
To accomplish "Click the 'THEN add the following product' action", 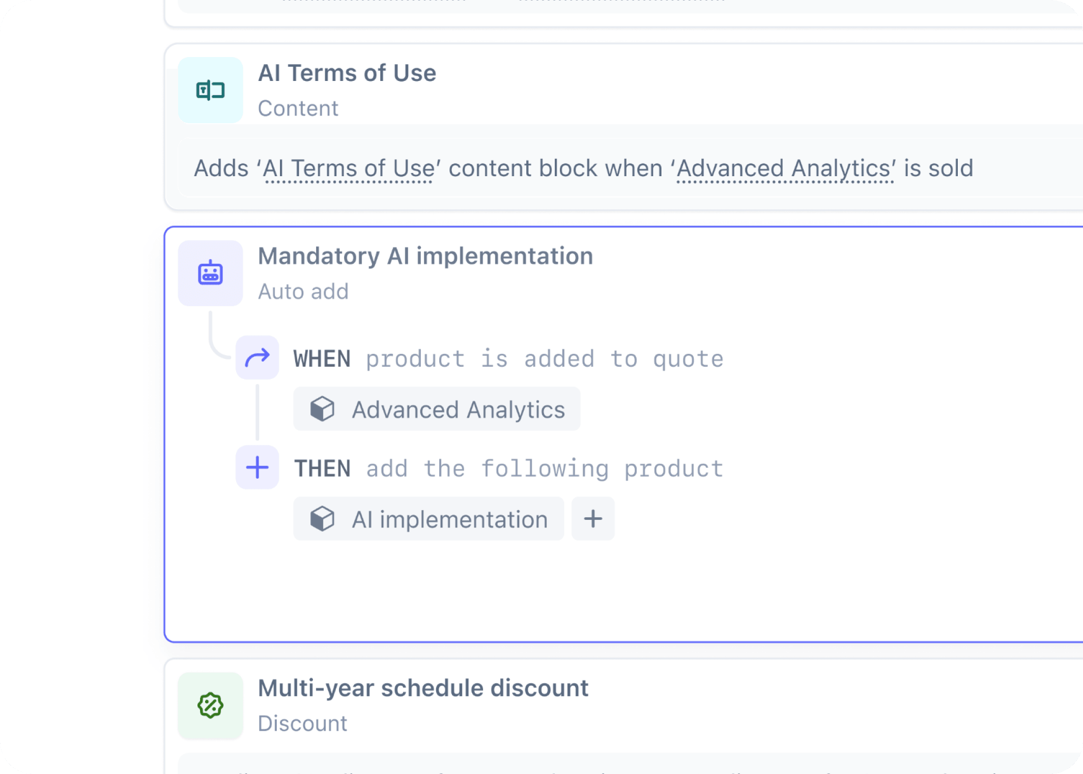I will coord(507,467).
